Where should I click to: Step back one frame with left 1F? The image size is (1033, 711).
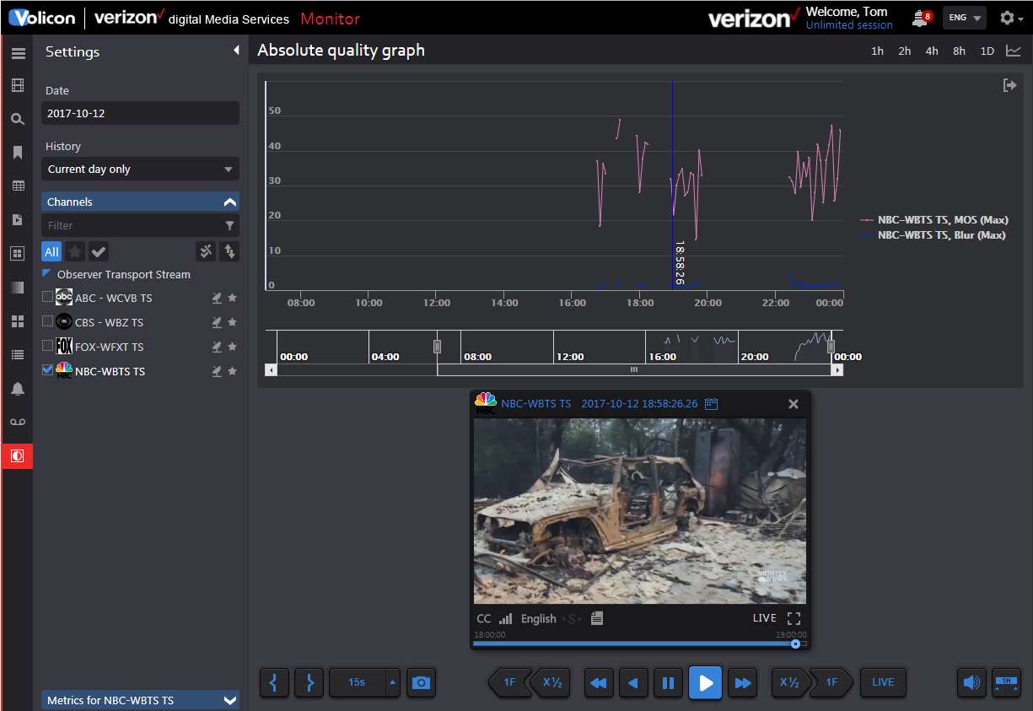coord(508,682)
